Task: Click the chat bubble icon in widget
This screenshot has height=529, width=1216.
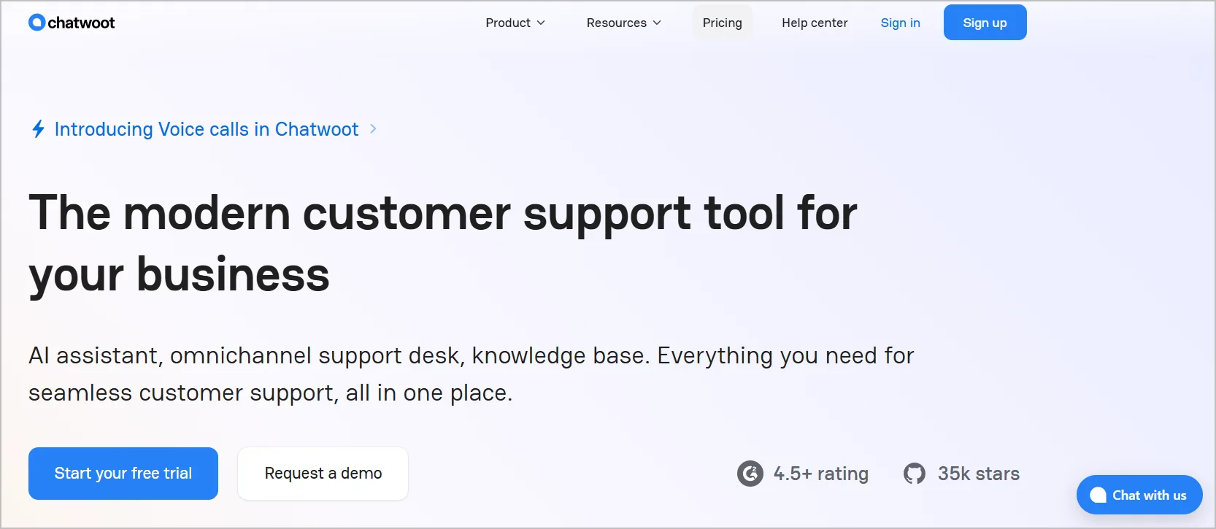Action: point(1098,495)
